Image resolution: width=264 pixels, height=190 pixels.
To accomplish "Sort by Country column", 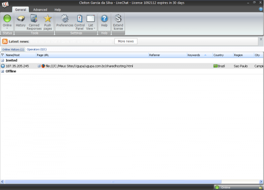I will click(223, 55).
